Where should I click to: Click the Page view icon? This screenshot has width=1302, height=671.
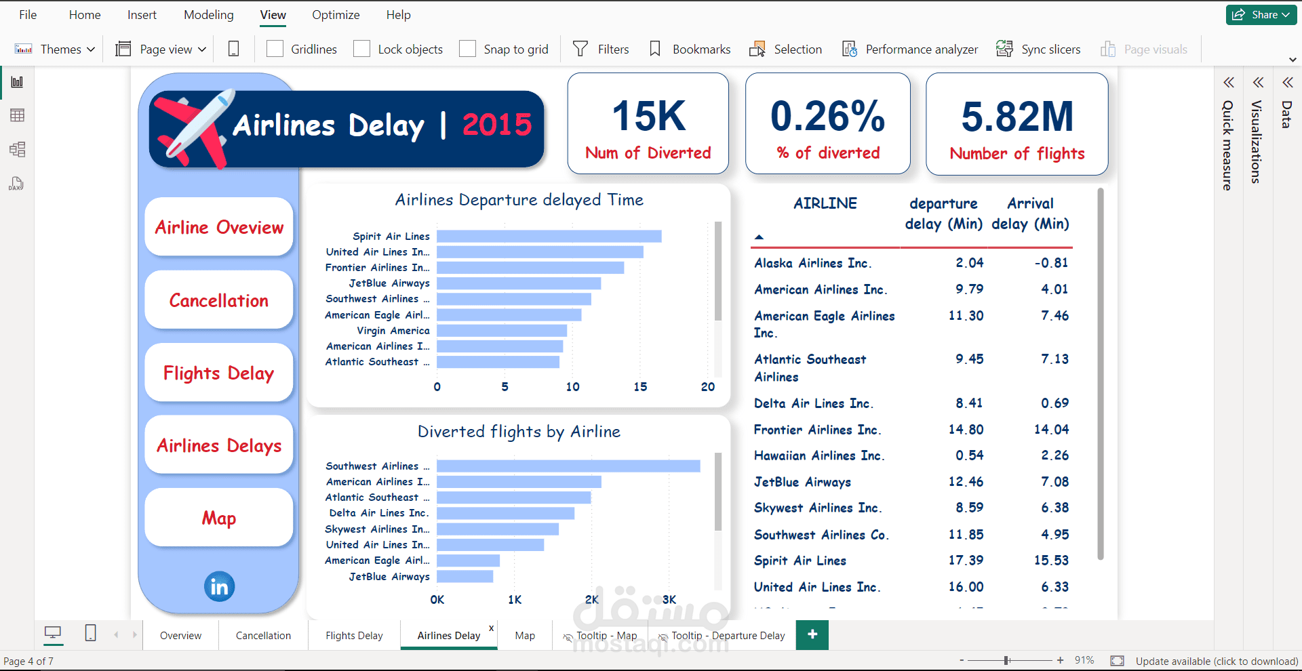tap(123, 49)
